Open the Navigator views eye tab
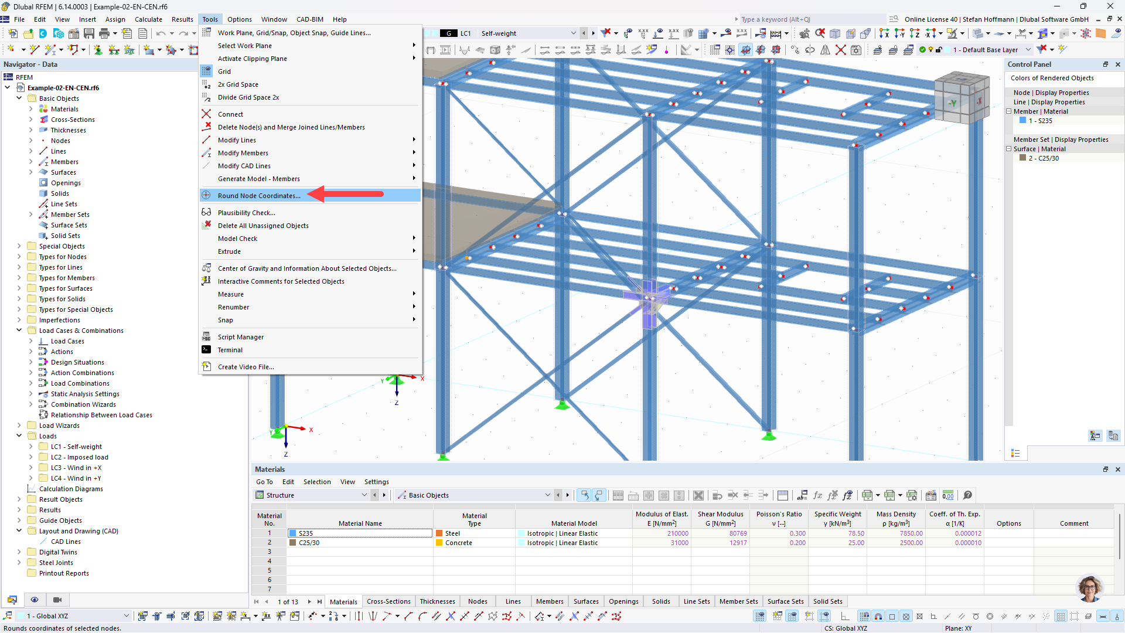1125x633 pixels. click(x=35, y=600)
